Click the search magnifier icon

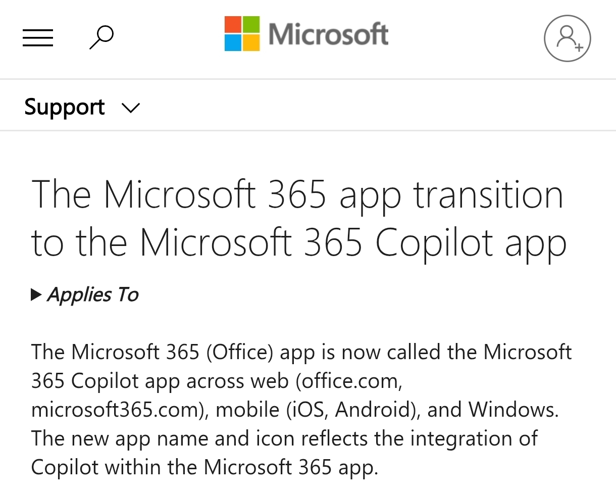click(x=101, y=37)
